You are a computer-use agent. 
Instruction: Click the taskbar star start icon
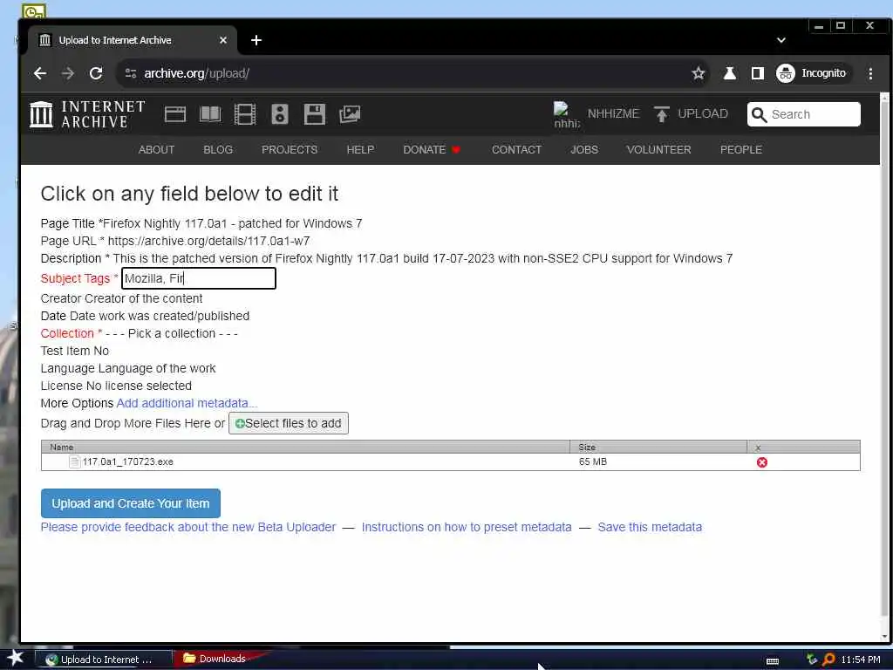tap(16, 658)
